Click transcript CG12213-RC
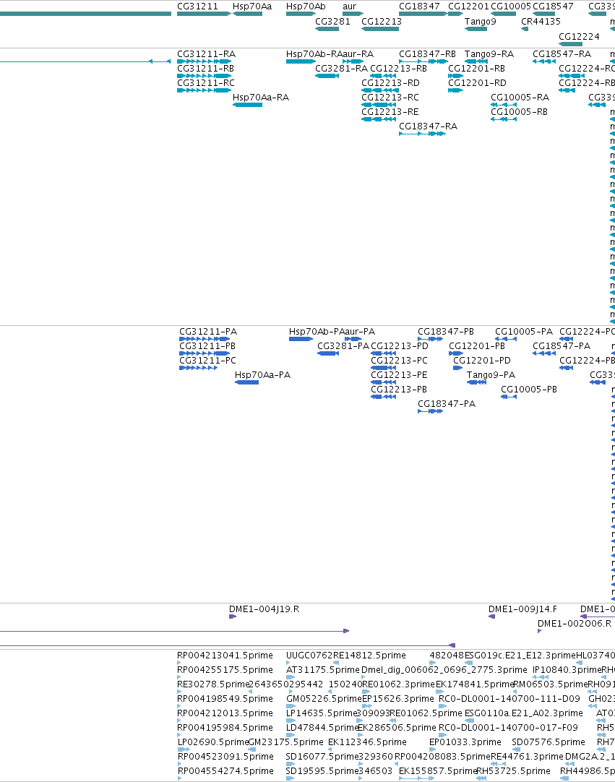 (x=390, y=98)
